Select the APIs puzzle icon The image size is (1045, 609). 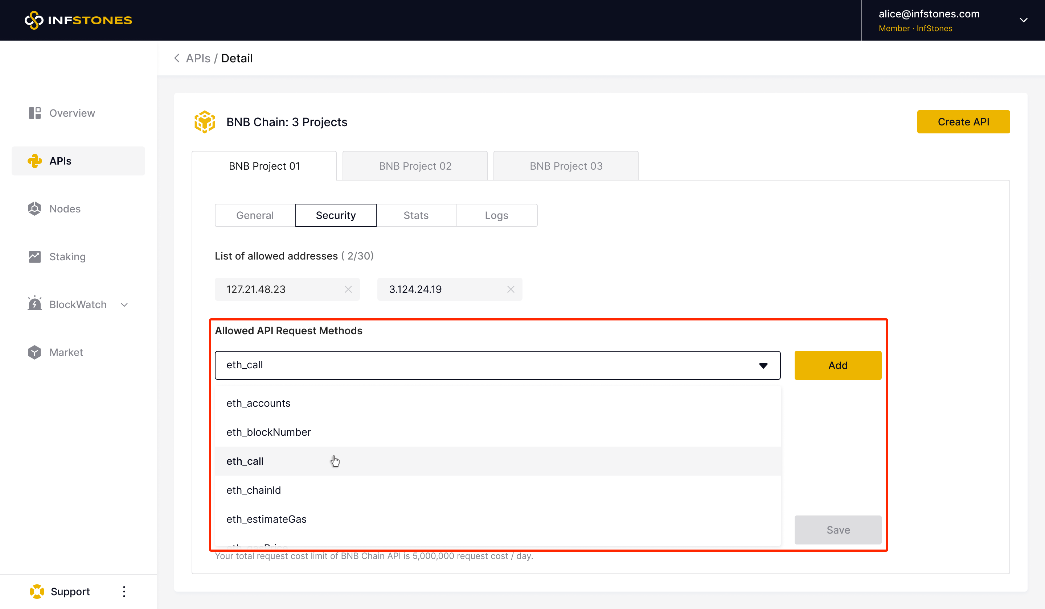tap(35, 161)
